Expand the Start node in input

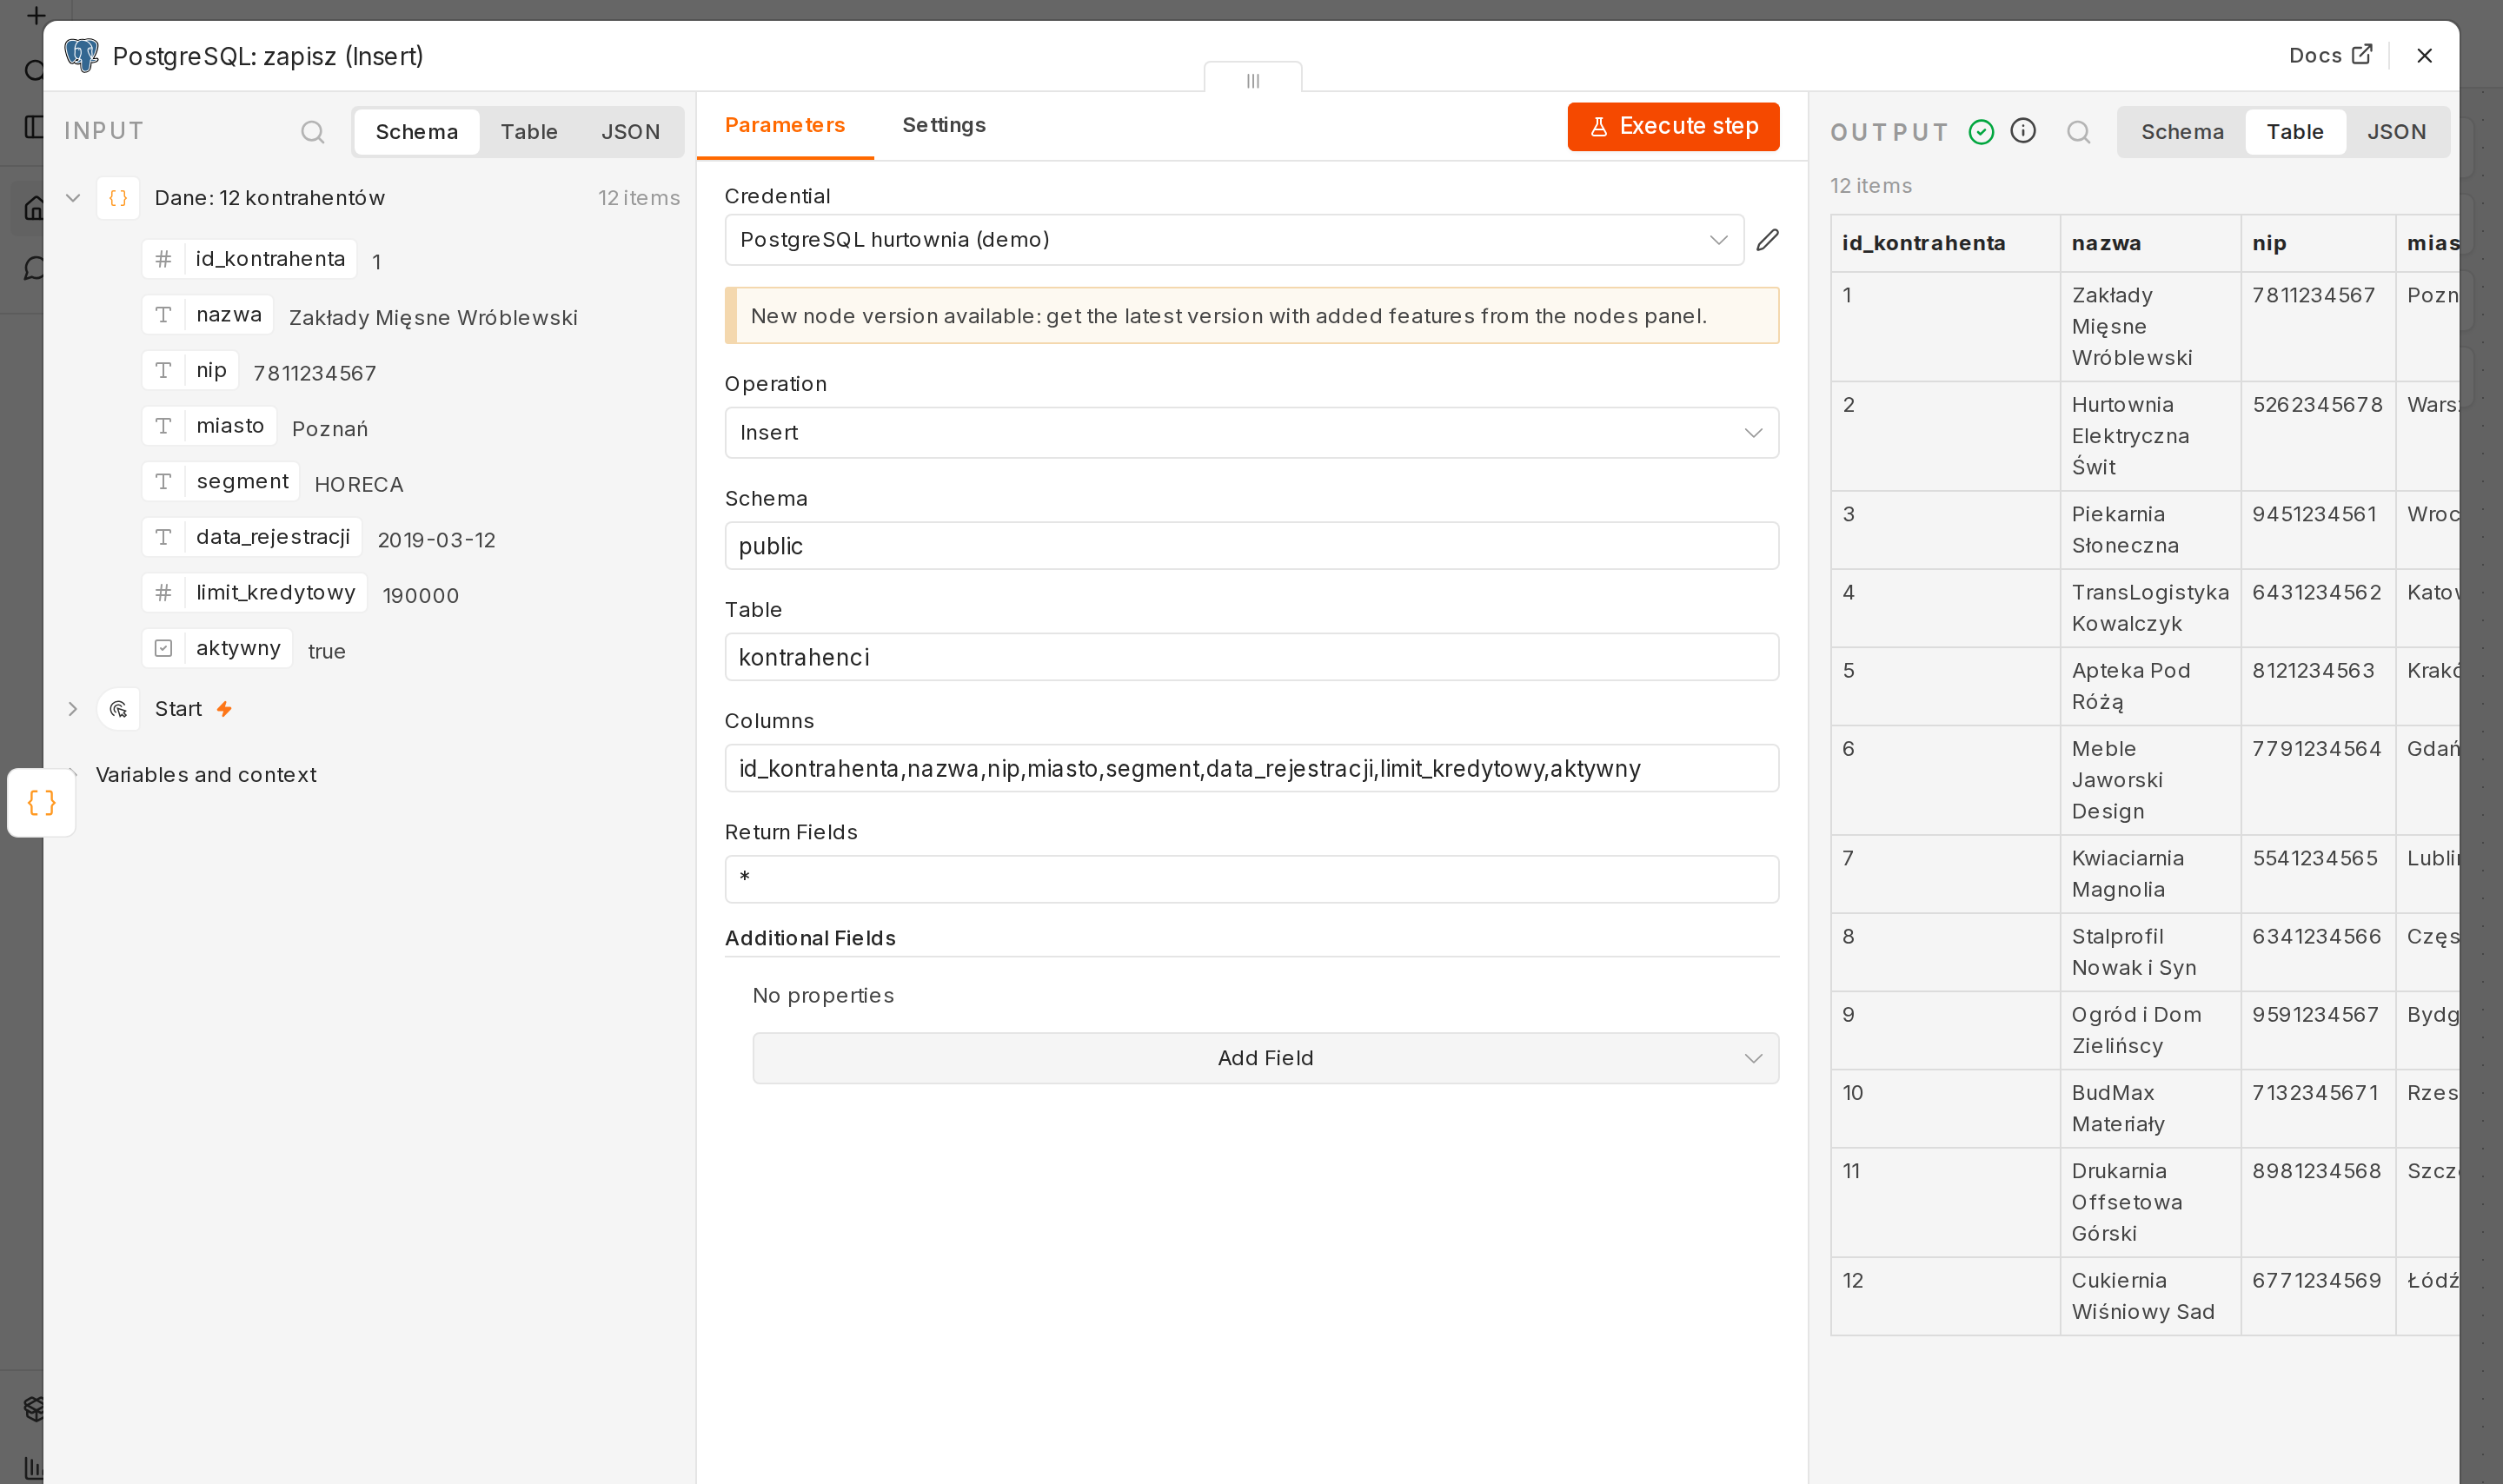click(x=73, y=709)
